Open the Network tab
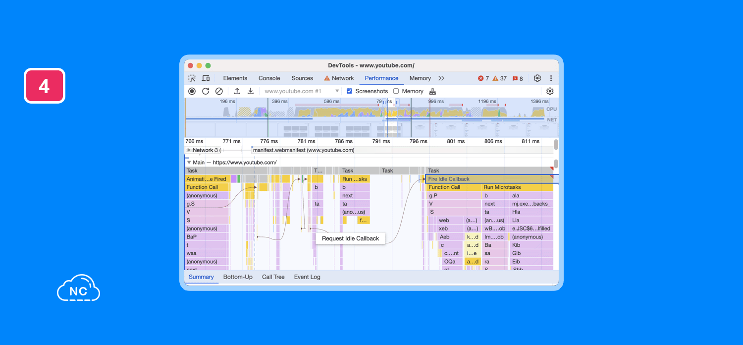Image resolution: width=743 pixels, height=345 pixels. point(339,78)
